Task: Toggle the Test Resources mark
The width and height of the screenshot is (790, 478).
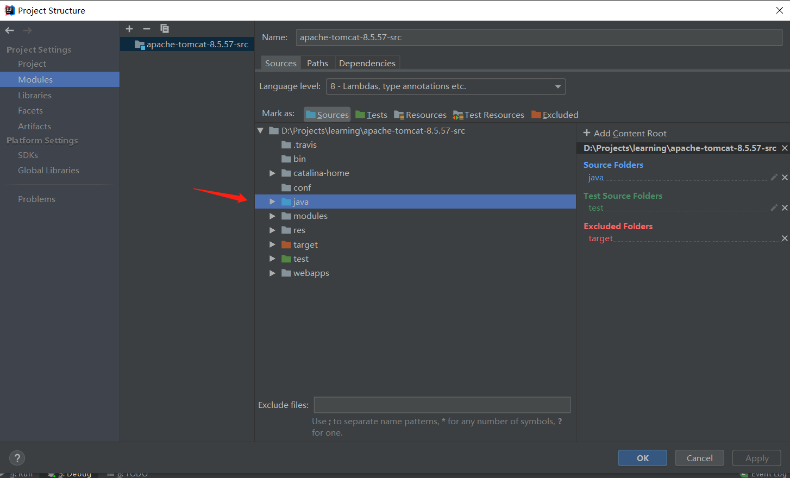Action: (x=488, y=115)
